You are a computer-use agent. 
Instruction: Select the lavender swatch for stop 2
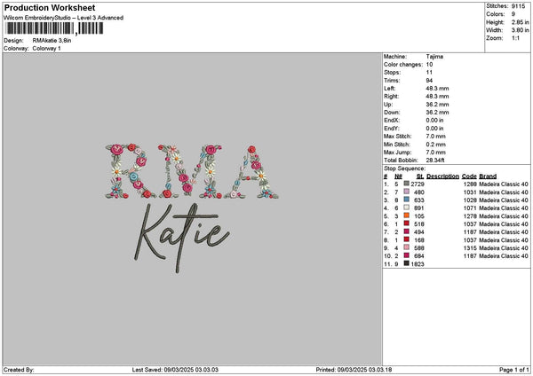(x=406, y=192)
